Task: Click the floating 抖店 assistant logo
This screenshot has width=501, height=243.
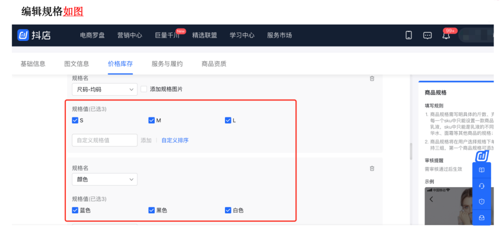Action: coord(482,156)
